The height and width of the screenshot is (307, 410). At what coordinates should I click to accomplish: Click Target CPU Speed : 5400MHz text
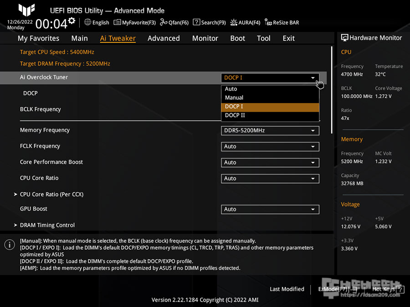click(x=57, y=52)
